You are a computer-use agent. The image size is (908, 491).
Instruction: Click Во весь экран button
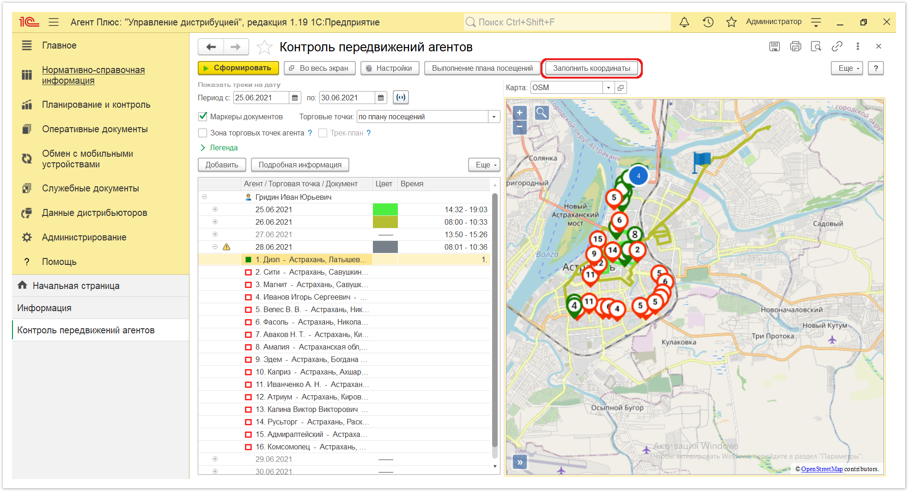tap(319, 68)
